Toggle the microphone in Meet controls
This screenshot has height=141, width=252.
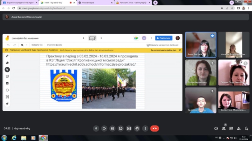click(x=96, y=128)
